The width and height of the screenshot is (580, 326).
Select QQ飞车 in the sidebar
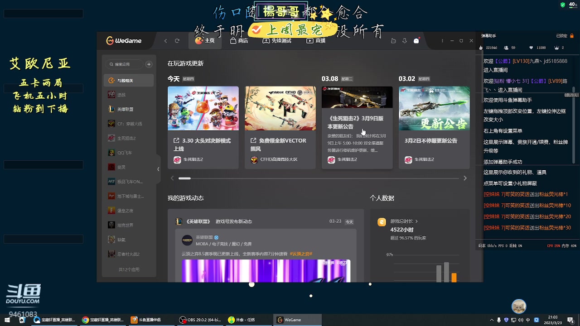pos(129,153)
